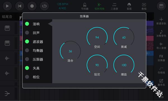Select the 均衡器 effect tab
This screenshot has width=168, height=101.
(38, 50)
